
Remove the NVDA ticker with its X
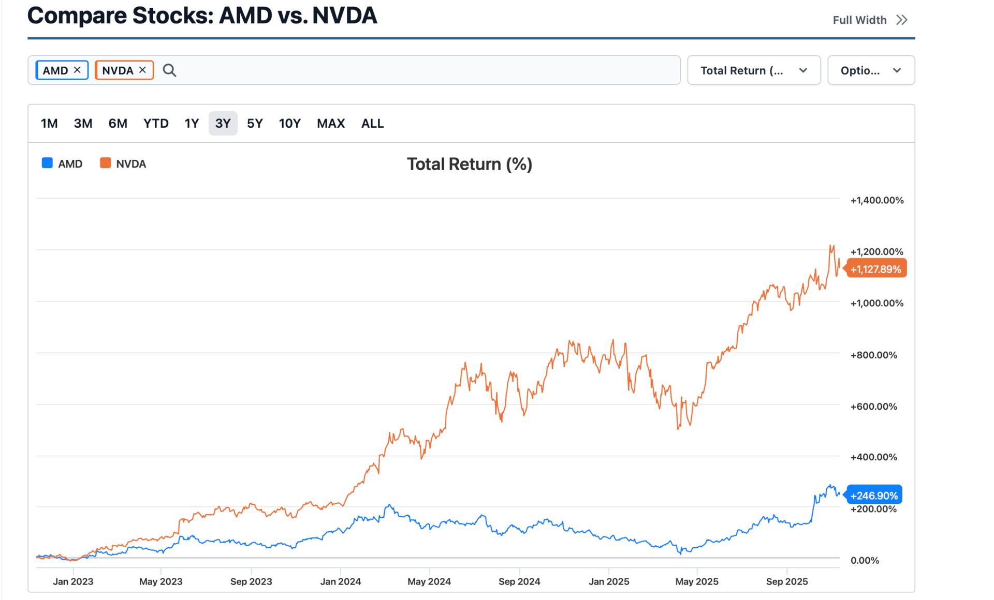142,70
